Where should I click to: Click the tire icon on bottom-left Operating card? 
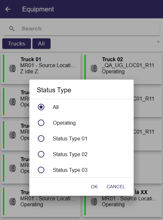click(12, 202)
